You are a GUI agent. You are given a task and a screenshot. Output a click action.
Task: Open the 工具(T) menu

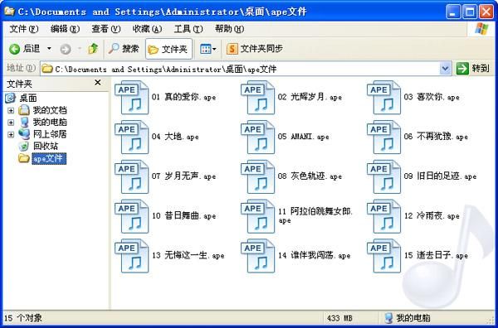pos(188,29)
